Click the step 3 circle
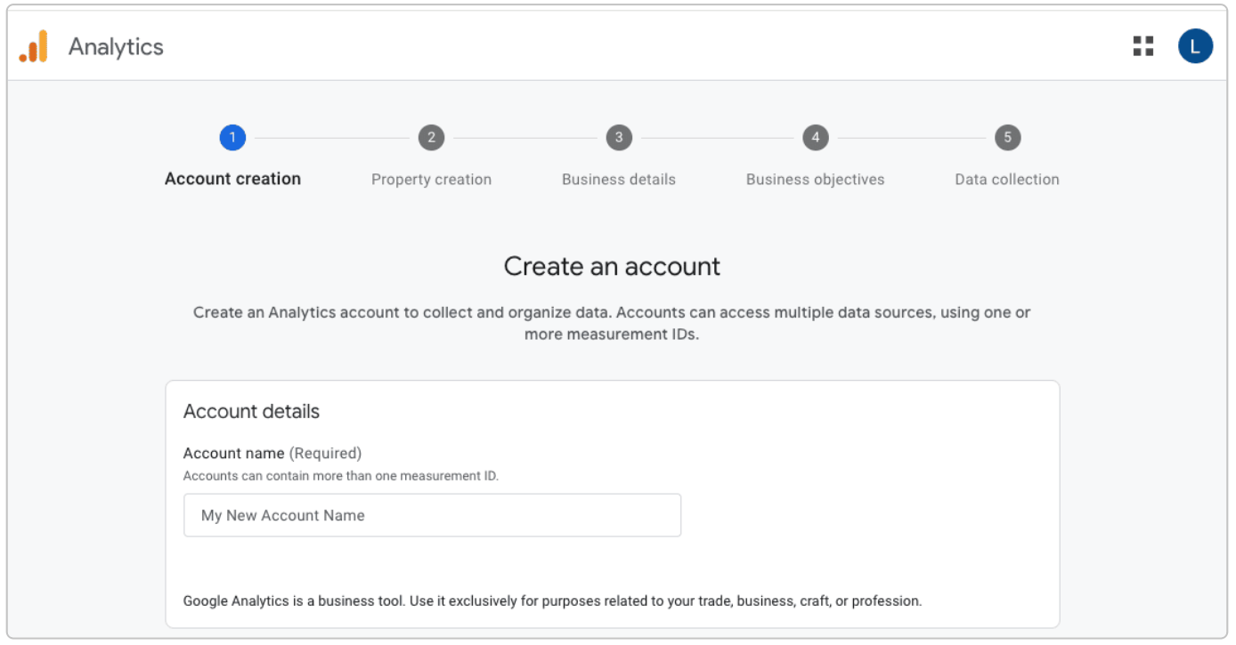This screenshot has width=1236, height=645. (618, 138)
